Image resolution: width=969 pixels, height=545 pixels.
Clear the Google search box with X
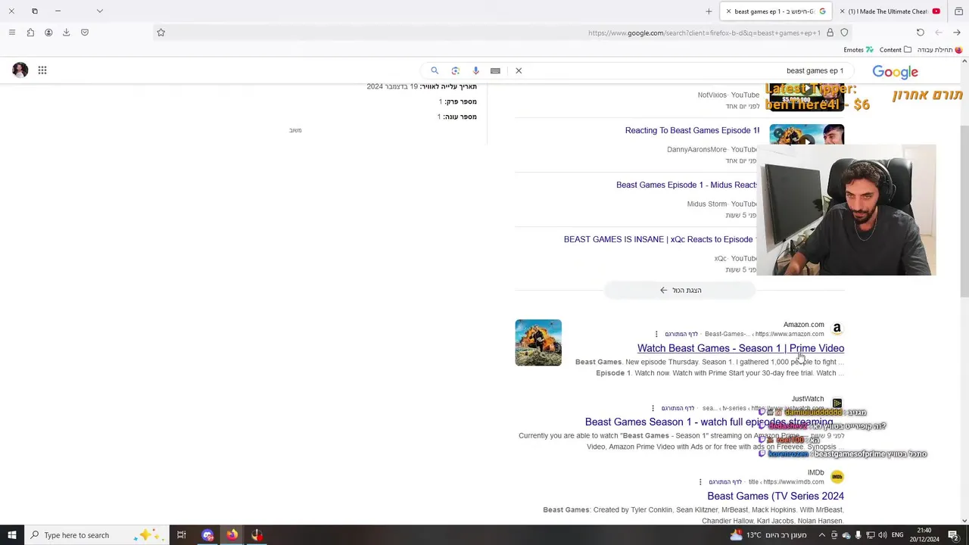point(519,70)
